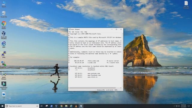The image size is (192, 108).
Task: Open the Format menu in Notepad
Action: click(77, 32)
